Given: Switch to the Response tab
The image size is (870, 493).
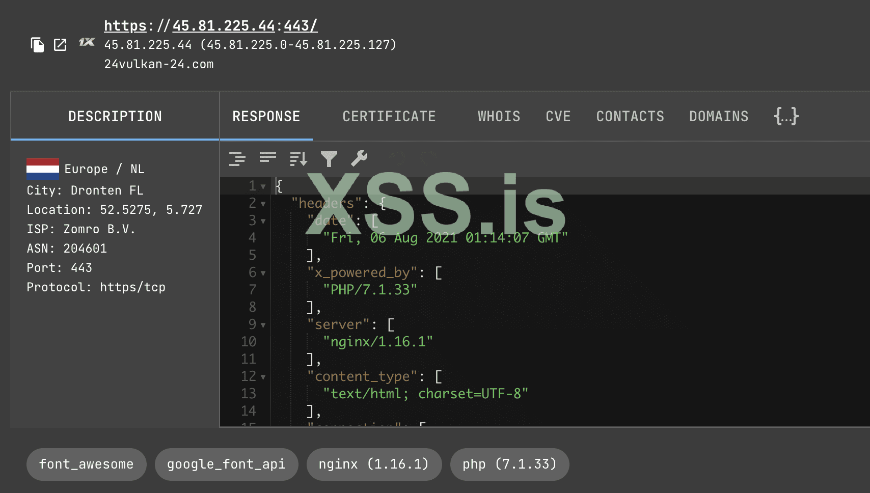Looking at the screenshot, I should (x=266, y=116).
